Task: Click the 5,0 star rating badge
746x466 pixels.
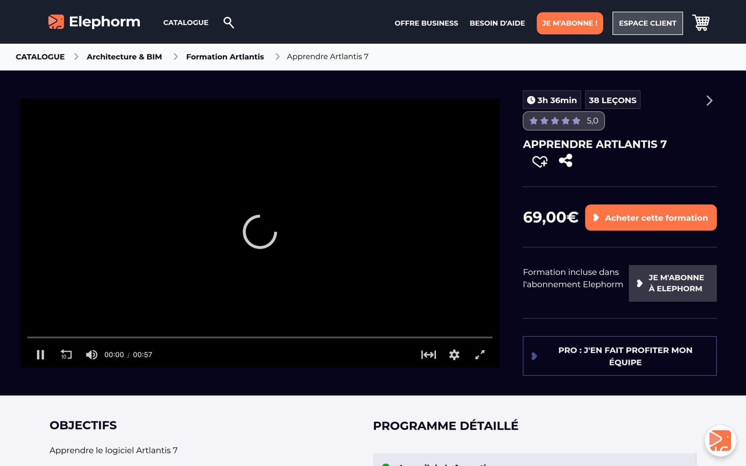Action: pos(564,121)
